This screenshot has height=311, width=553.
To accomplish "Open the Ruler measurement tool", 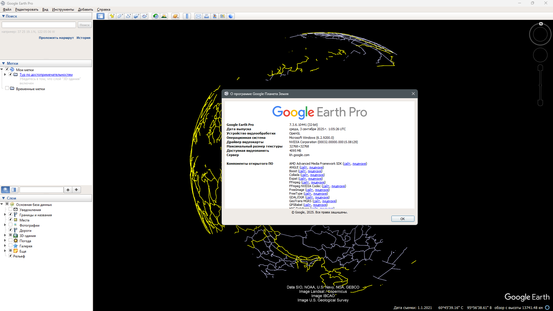I will [187, 16].
